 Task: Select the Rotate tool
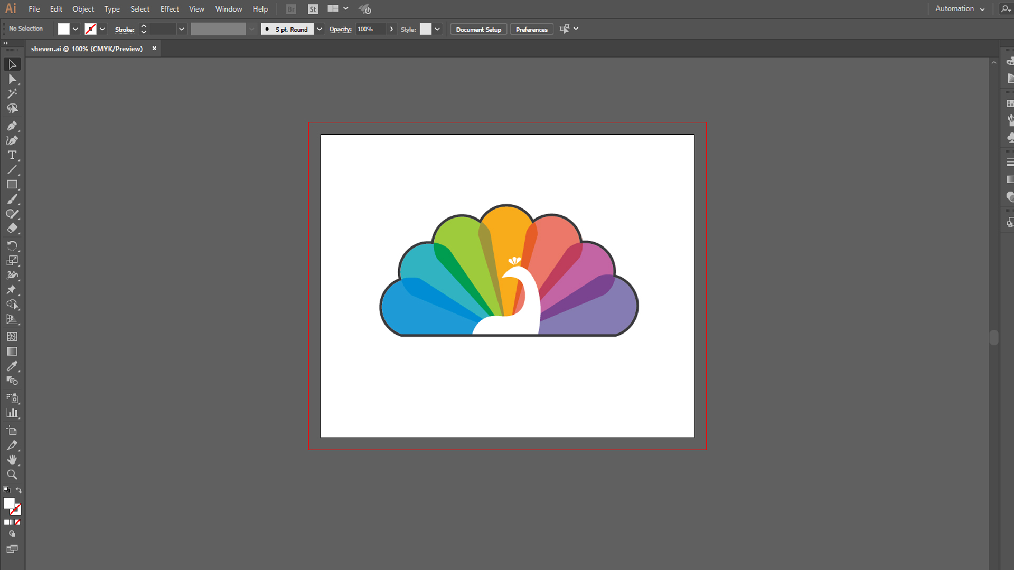[x=12, y=246]
